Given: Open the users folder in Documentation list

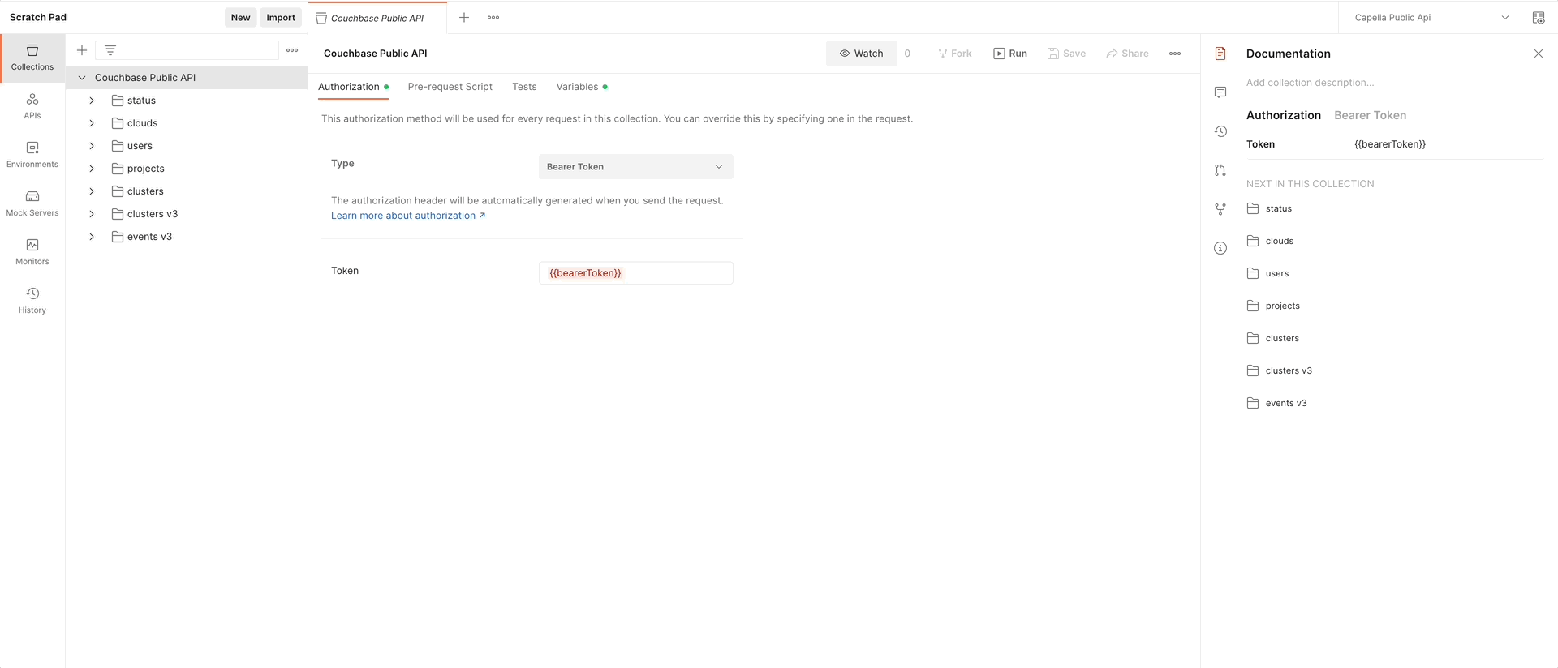Looking at the screenshot, I should [x=1268, y=273].
